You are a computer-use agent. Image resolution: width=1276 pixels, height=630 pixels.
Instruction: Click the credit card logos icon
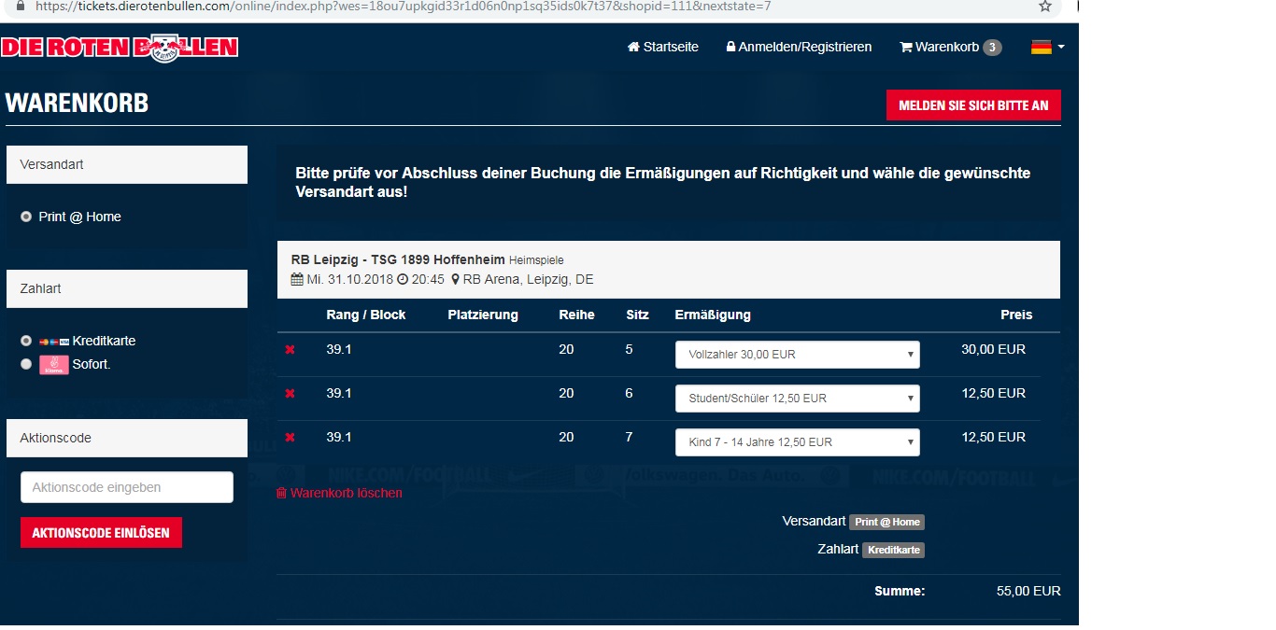click(54, 342)
